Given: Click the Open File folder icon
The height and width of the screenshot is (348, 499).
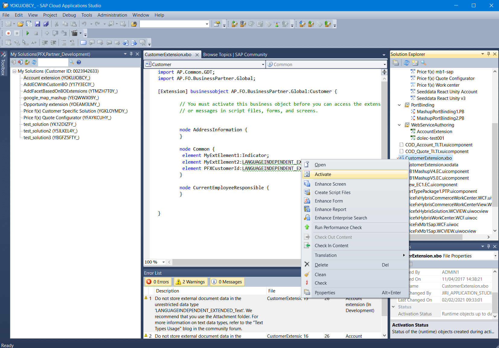Looking at the screenshot, I should click(x=20, y=24).
